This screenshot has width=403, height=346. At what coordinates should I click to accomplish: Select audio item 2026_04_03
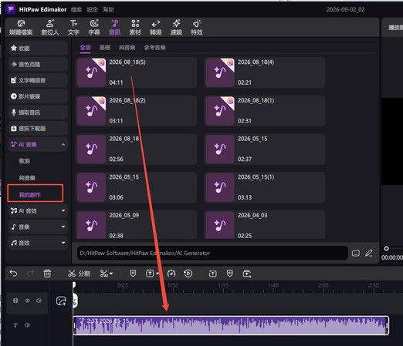point(265,225)
